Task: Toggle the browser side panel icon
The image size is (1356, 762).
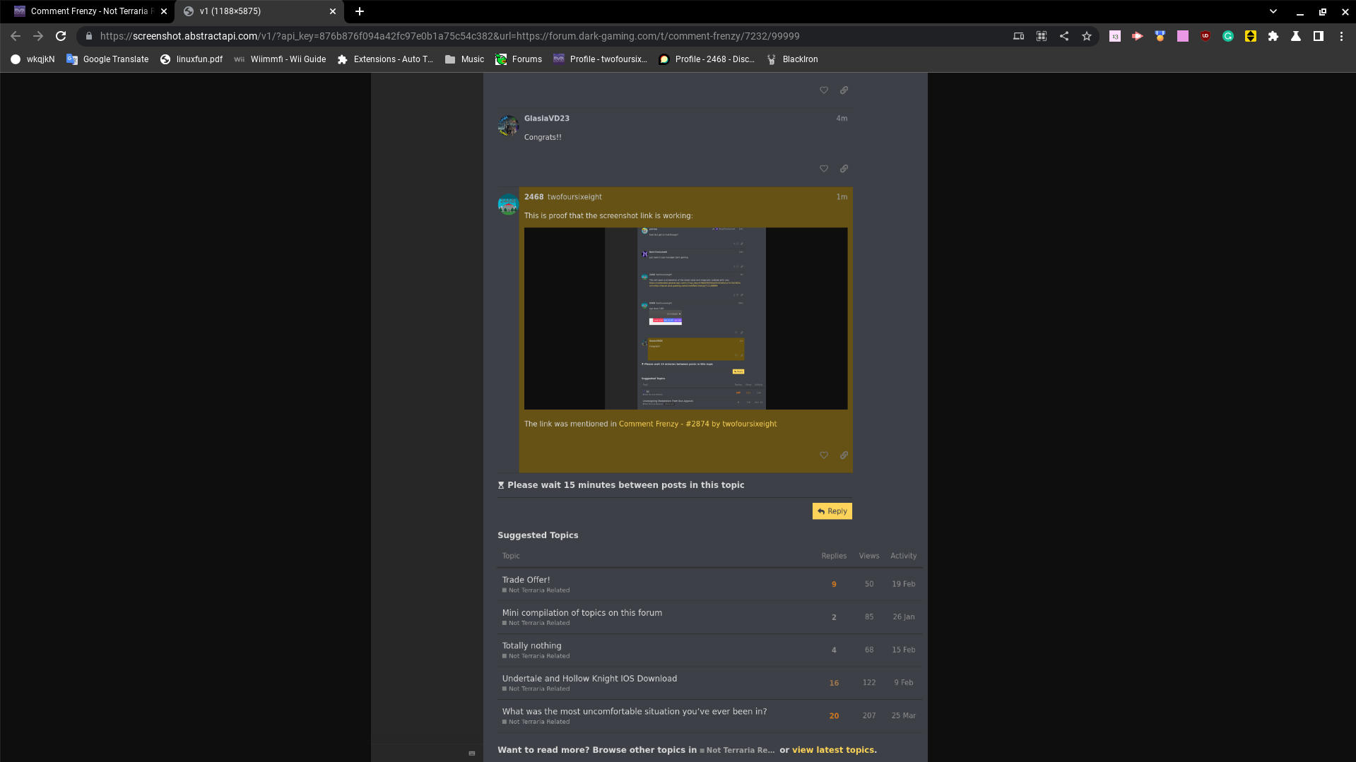Action: point(1319,36)
